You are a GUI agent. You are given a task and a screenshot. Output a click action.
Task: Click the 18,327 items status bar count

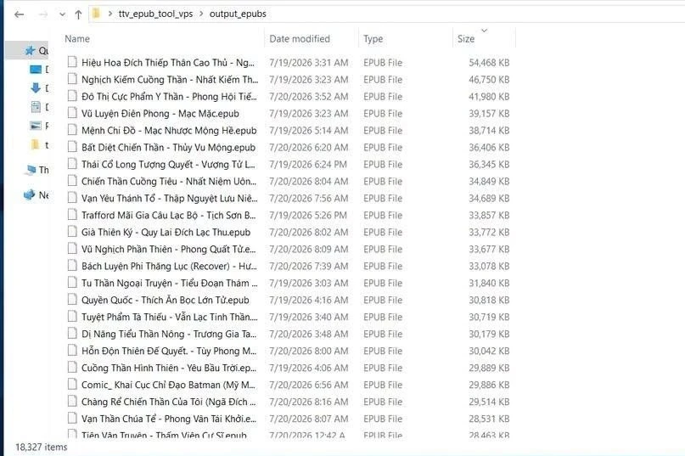tap(42, 447)
